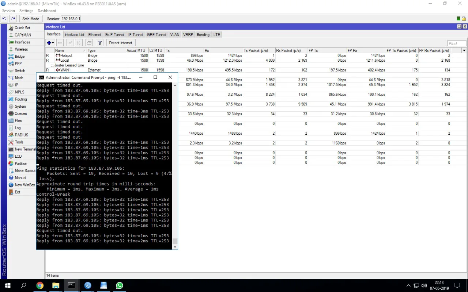This screenshot has height=292, width=468.
Task: Switch to the LTE tab
Action: coord(217,35)
